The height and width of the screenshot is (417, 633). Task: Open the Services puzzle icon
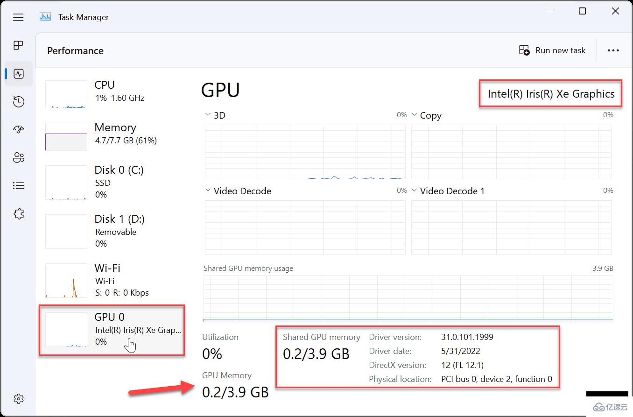[19, 214]
